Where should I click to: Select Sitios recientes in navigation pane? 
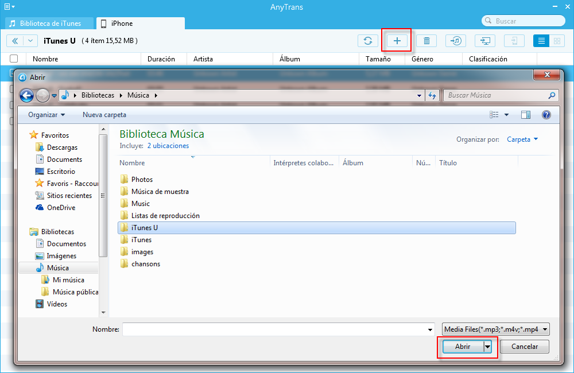[69, 196]
